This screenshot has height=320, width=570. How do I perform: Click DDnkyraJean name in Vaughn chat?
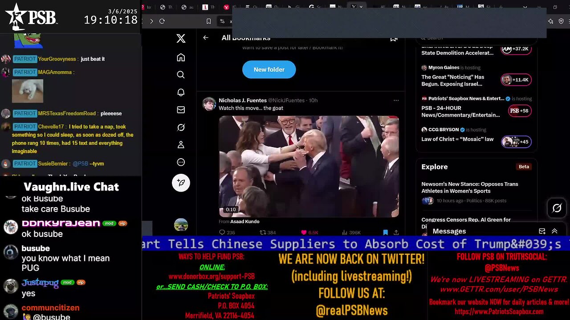pyautogui.click(x=61, y=223)
